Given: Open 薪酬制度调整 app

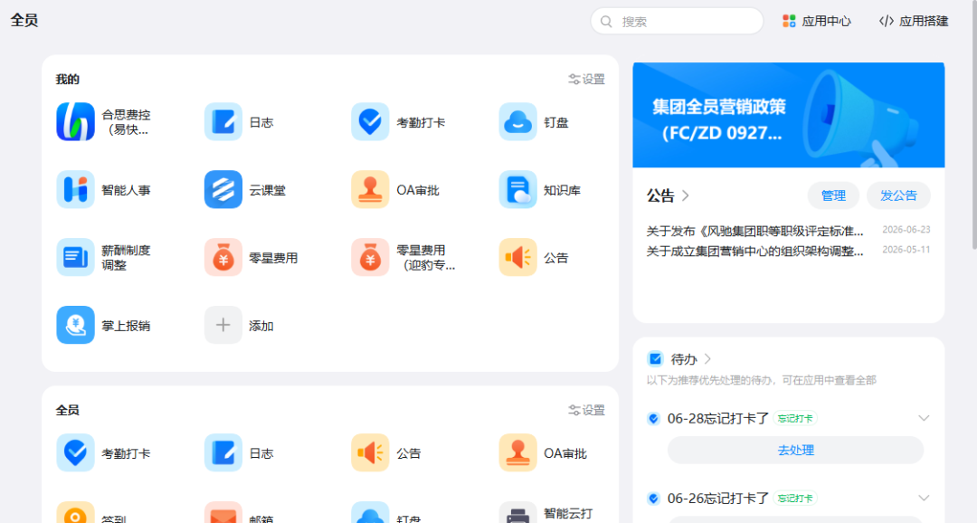Looking at the screenshot, I should 75,258.
